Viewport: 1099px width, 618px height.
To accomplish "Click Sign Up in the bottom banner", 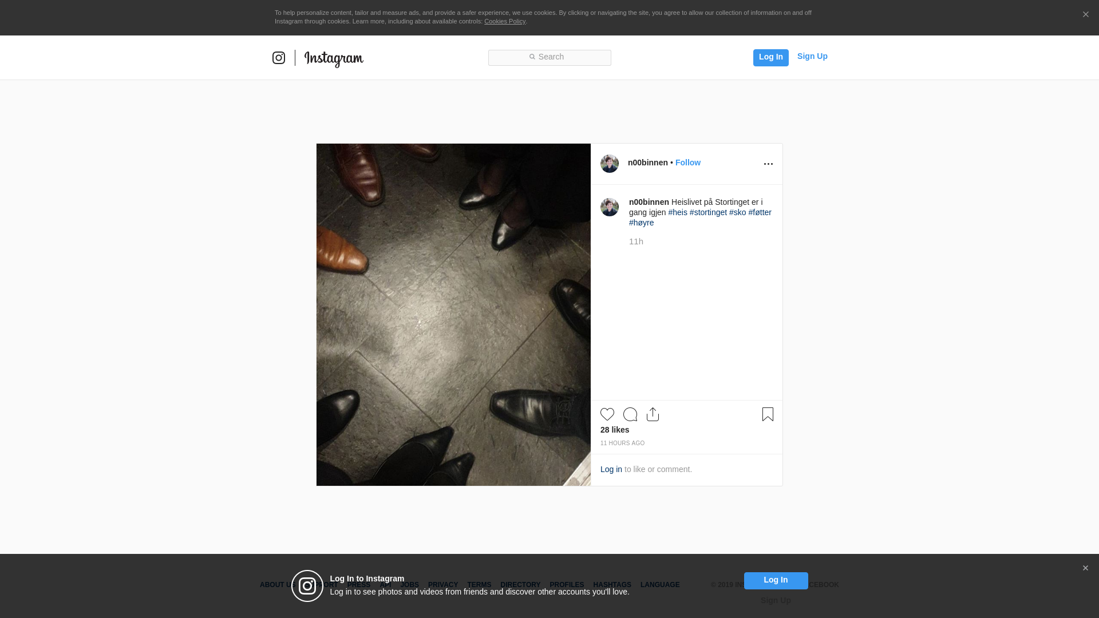I will coord(776,600).
